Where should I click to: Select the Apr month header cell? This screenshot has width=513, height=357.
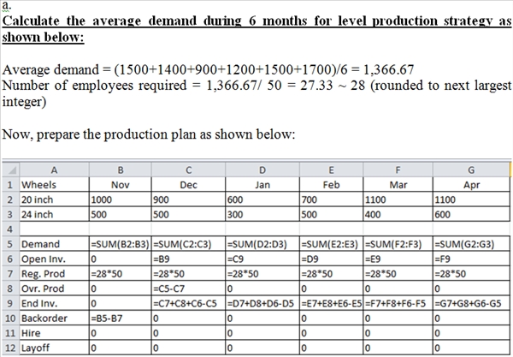pyautogui.click(x=472, y=183)
